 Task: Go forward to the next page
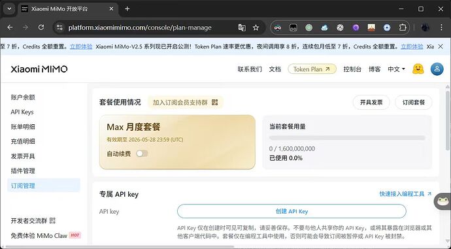click(x=25, y=27)
